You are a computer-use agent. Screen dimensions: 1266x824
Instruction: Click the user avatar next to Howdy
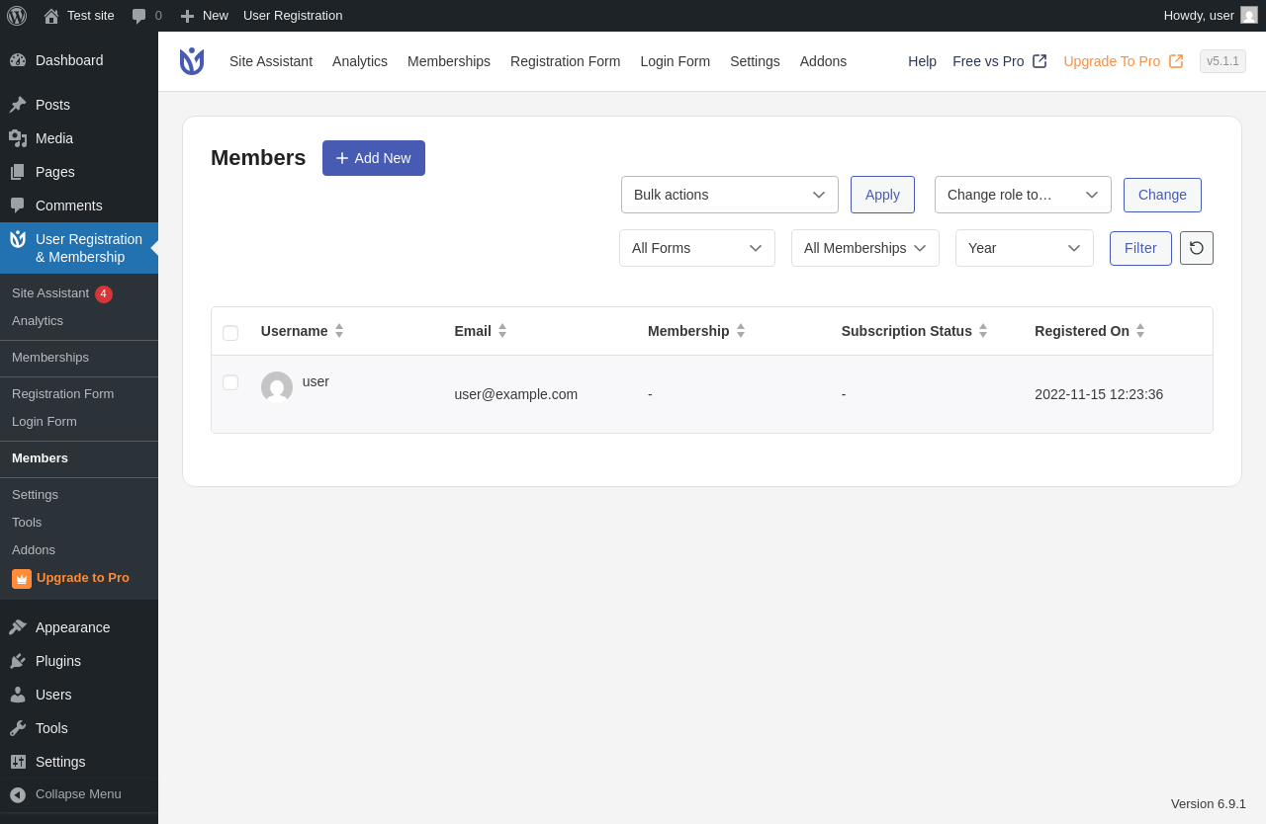click(x=1249, y=15)
